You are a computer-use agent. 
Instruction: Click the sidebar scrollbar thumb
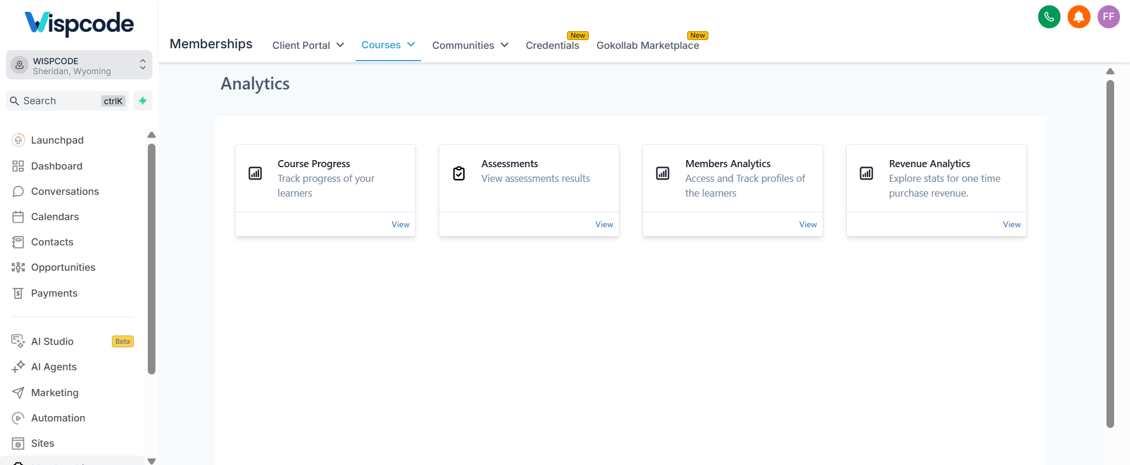pos(151,259)
